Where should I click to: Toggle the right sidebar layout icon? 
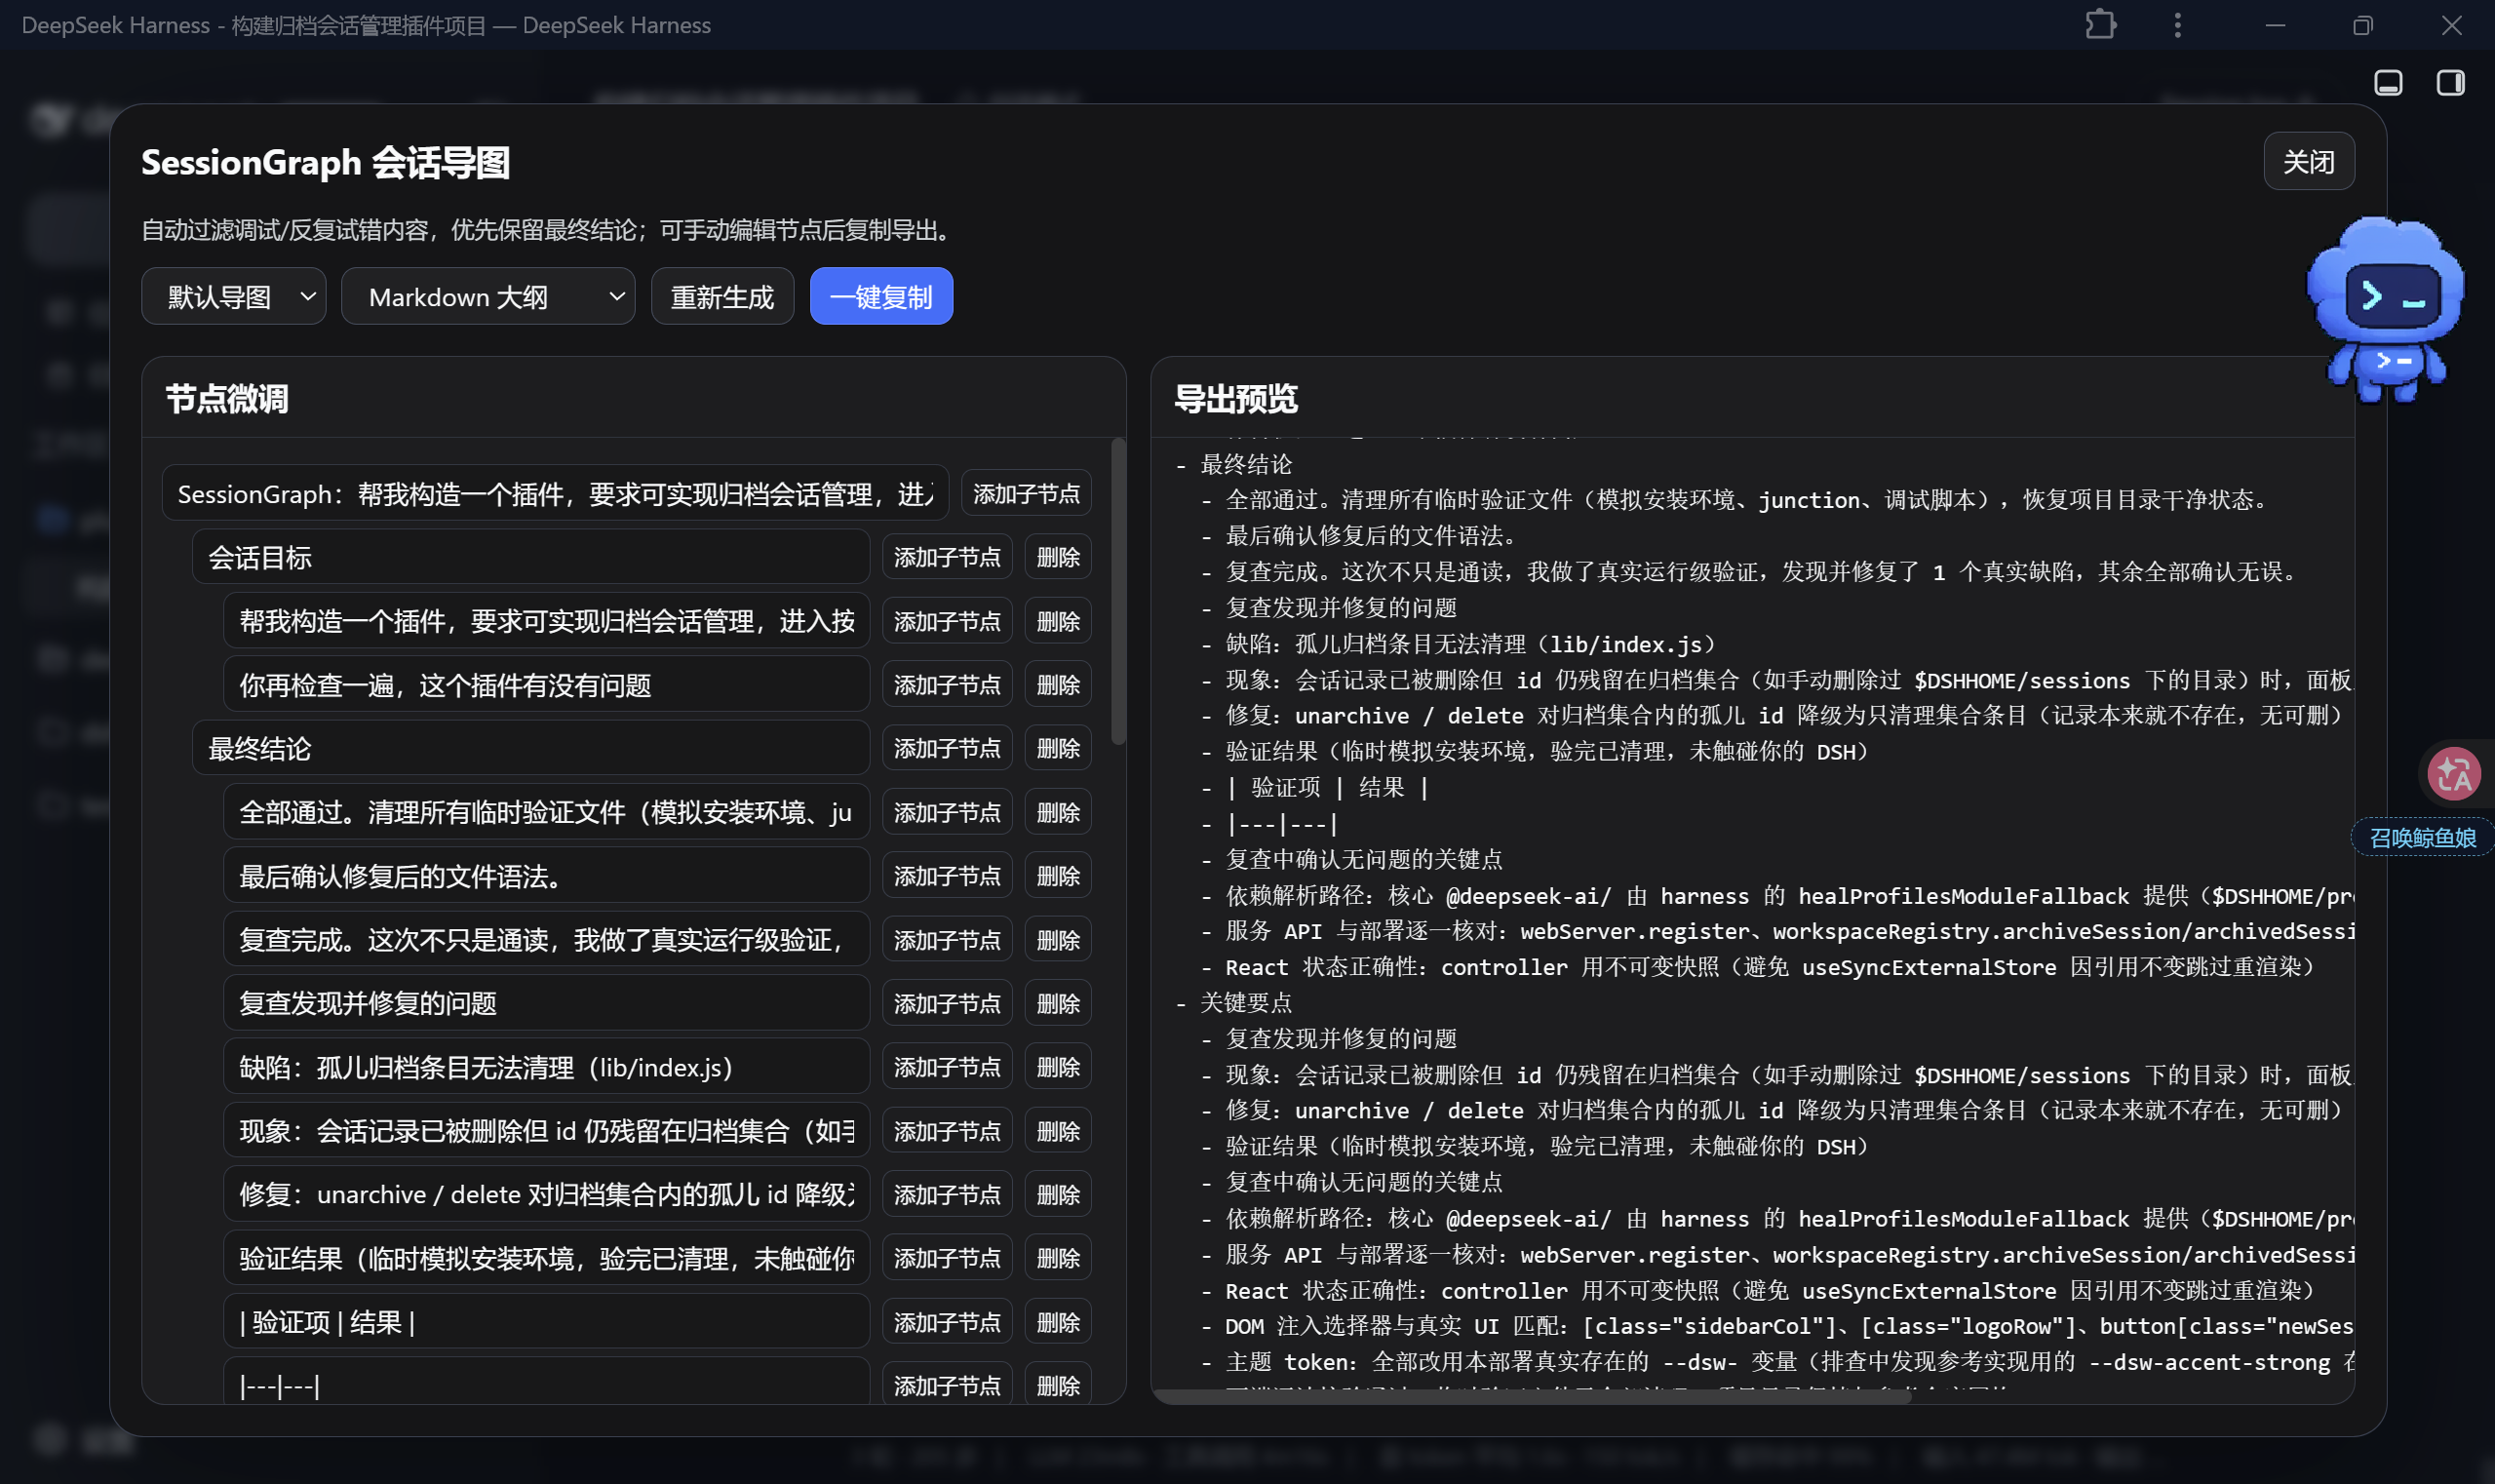pyautogui.click(x=2450, y=82)
